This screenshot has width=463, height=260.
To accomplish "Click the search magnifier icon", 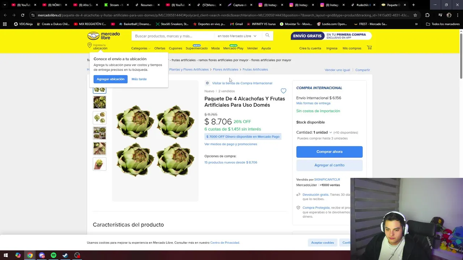I will click(x=267, y=35).
